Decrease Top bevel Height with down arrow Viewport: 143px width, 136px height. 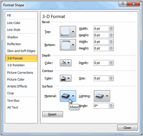pos(111,37)
